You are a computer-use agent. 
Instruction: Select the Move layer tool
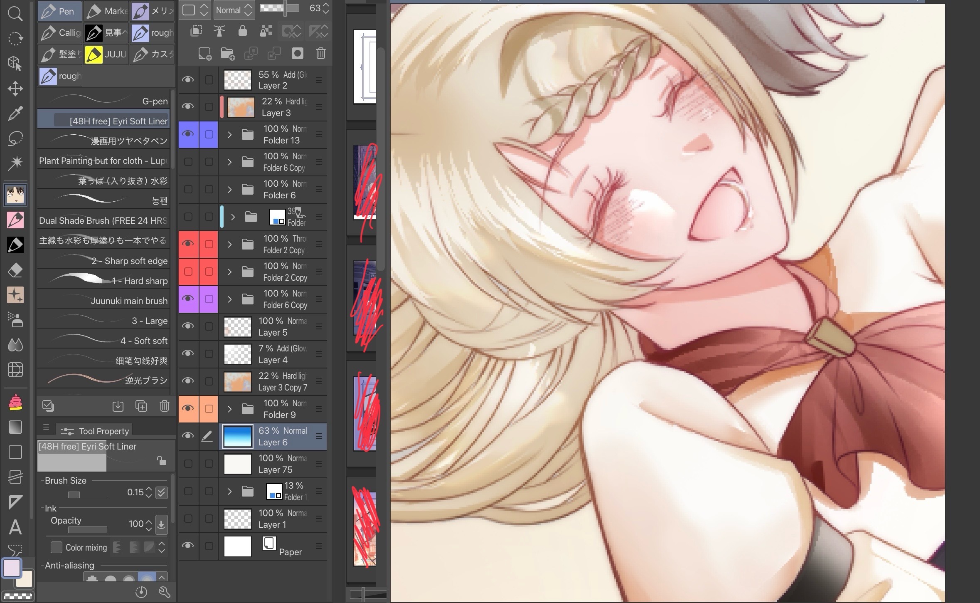coord(15,88)
